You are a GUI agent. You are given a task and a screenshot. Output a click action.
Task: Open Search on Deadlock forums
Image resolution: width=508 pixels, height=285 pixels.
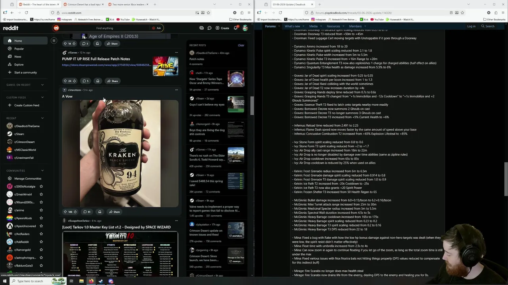488,26
